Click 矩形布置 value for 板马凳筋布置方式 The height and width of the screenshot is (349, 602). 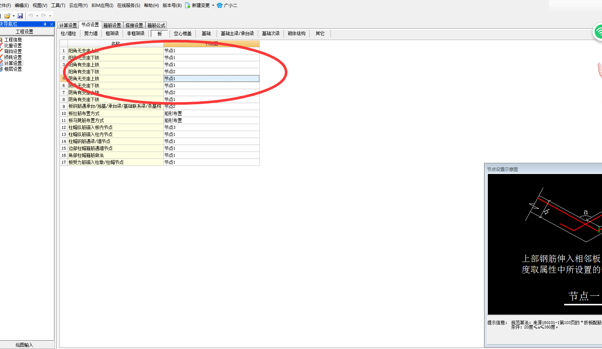coord(211,120)
